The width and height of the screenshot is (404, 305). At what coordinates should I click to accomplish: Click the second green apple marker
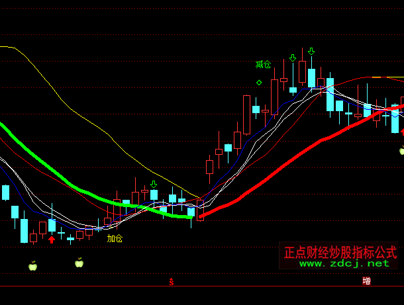[79, 263]
